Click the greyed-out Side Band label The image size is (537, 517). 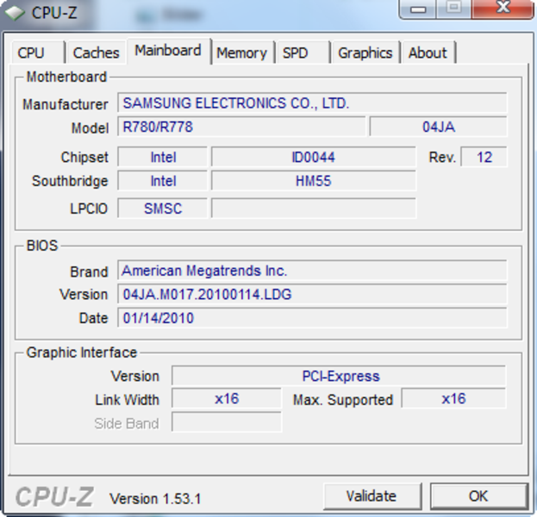tap(127, 424)
